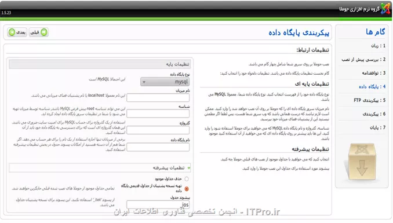Click the Joomla logo icon in header

[385, 9]
